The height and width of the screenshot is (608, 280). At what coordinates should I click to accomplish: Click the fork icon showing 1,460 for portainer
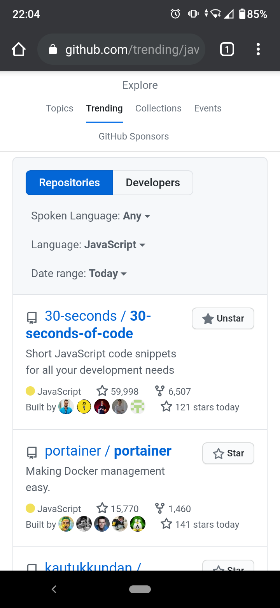pos(159,508)
